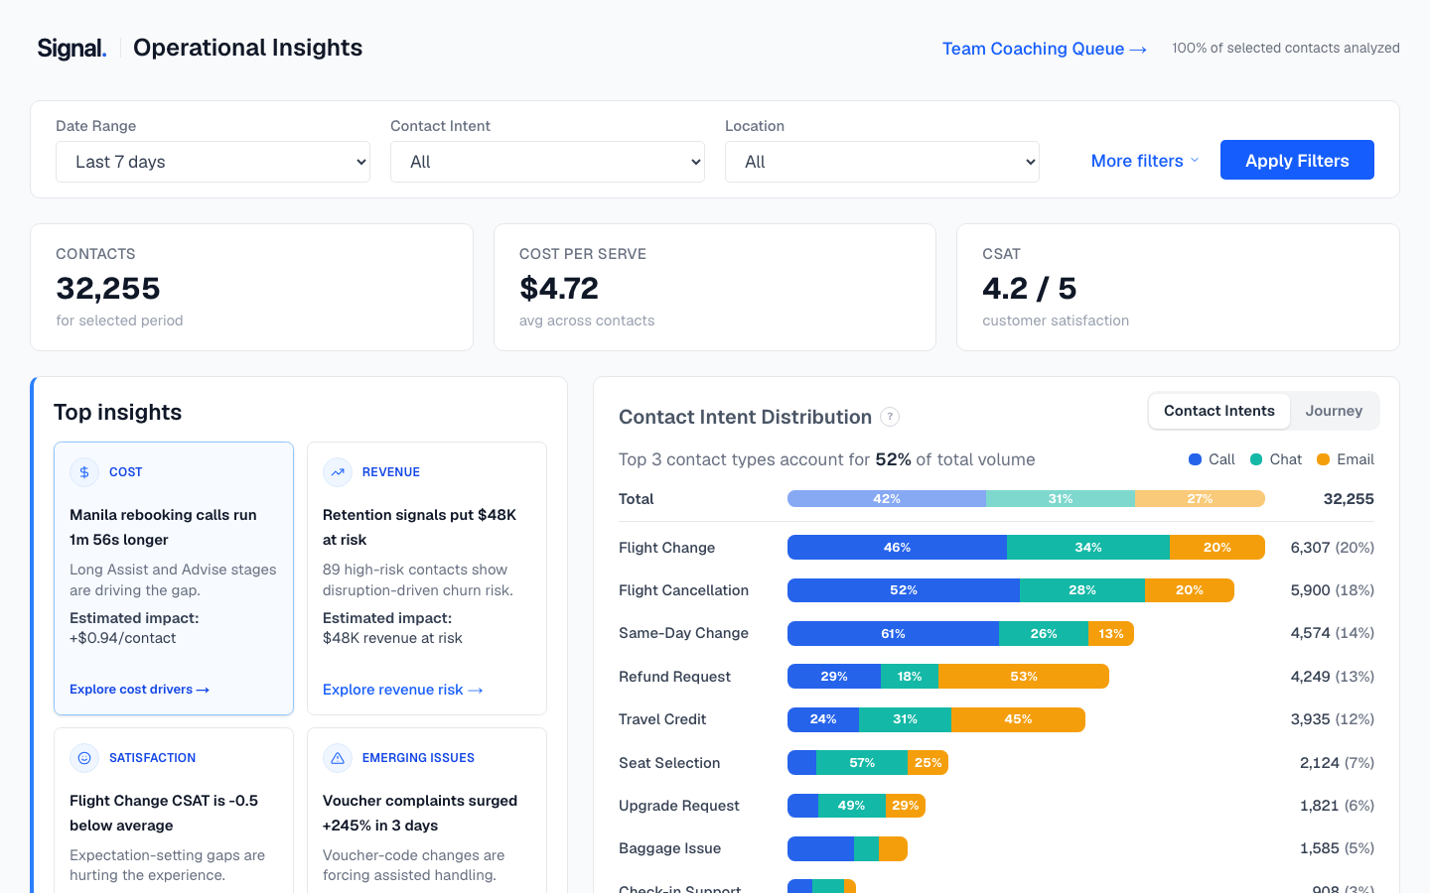Click the 25% email segment of Seat Selection

click(x=928, y=763)
